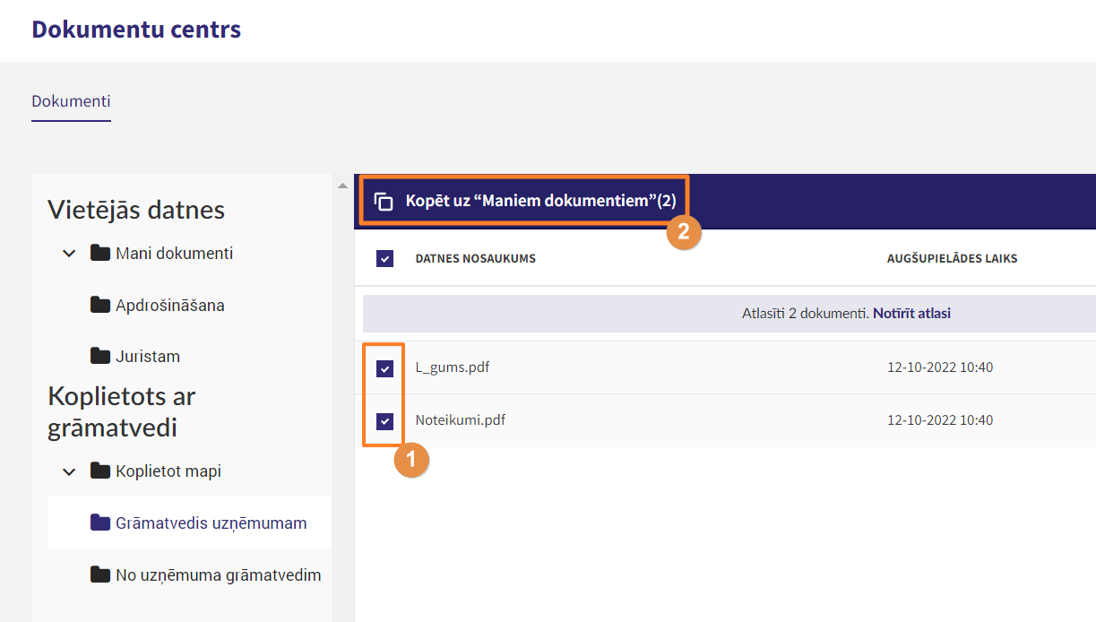Toggle the select-all checkbox in header

(385, 259)
